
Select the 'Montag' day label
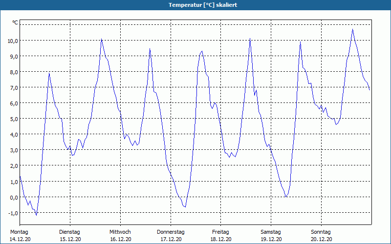pos(19,232)
